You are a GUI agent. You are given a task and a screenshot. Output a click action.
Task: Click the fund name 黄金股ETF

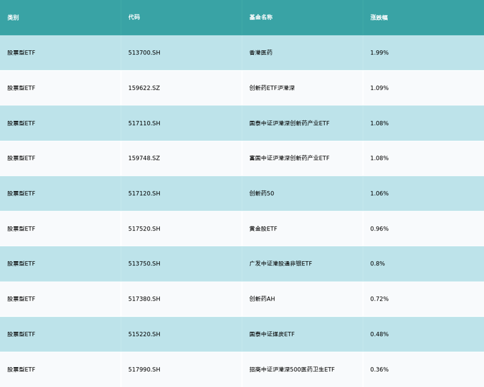tap(263, 229)
